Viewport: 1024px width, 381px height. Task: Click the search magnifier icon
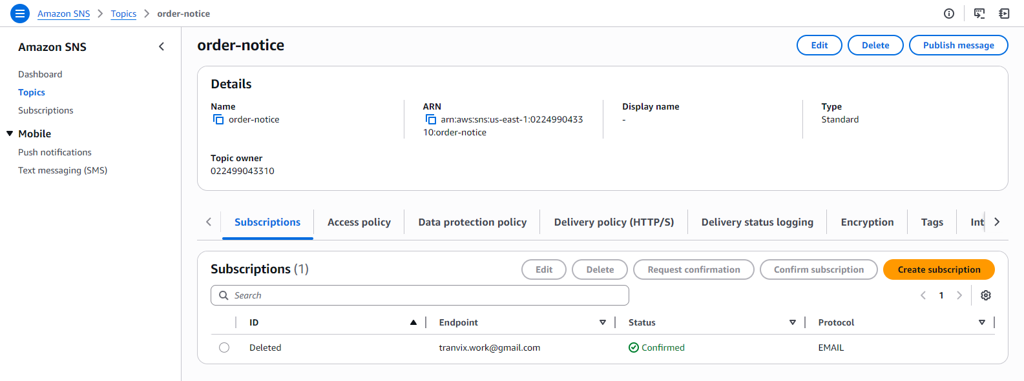point(224,295)
